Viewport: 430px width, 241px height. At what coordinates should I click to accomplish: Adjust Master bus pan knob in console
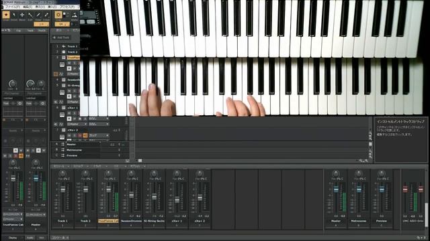point(336,174)
